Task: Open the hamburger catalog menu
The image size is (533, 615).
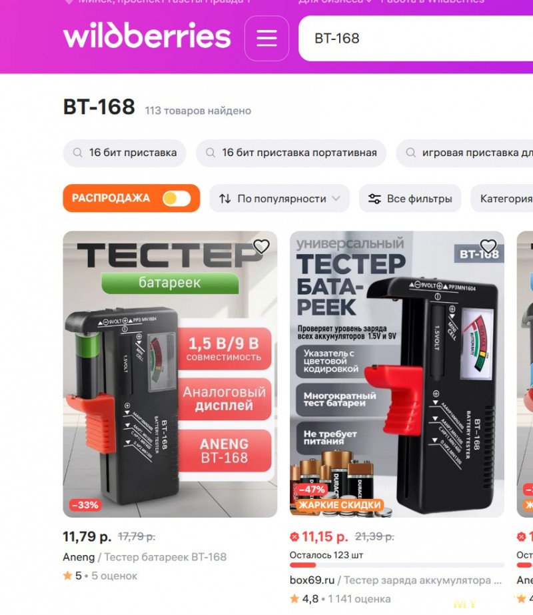Action: click(266, 39)
